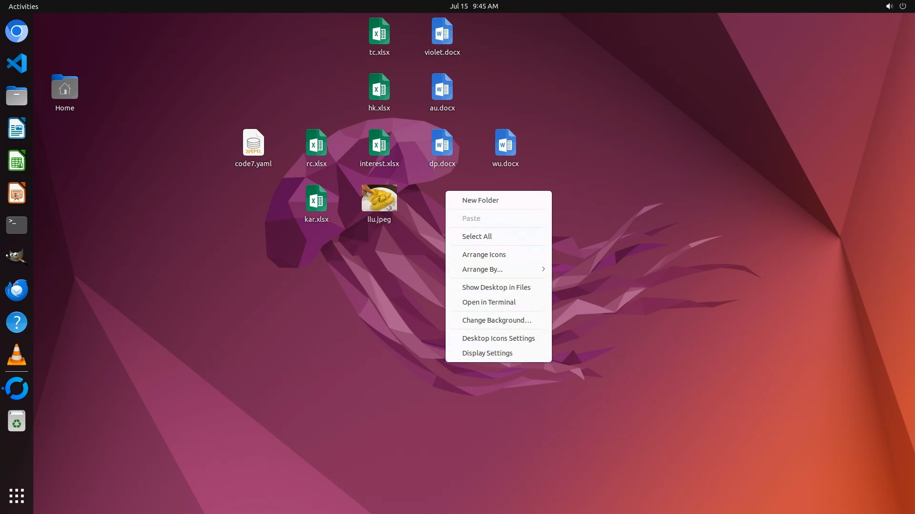
Task: Click the Activities button
Action: (x=23, y=6)
